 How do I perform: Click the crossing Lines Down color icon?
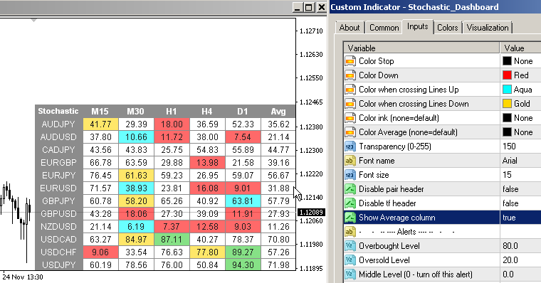click(350, 104)
